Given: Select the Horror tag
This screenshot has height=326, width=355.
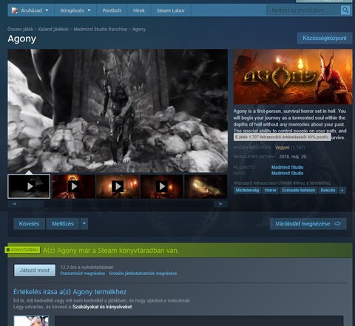Looking at the screenshot, I should [270, 190].
